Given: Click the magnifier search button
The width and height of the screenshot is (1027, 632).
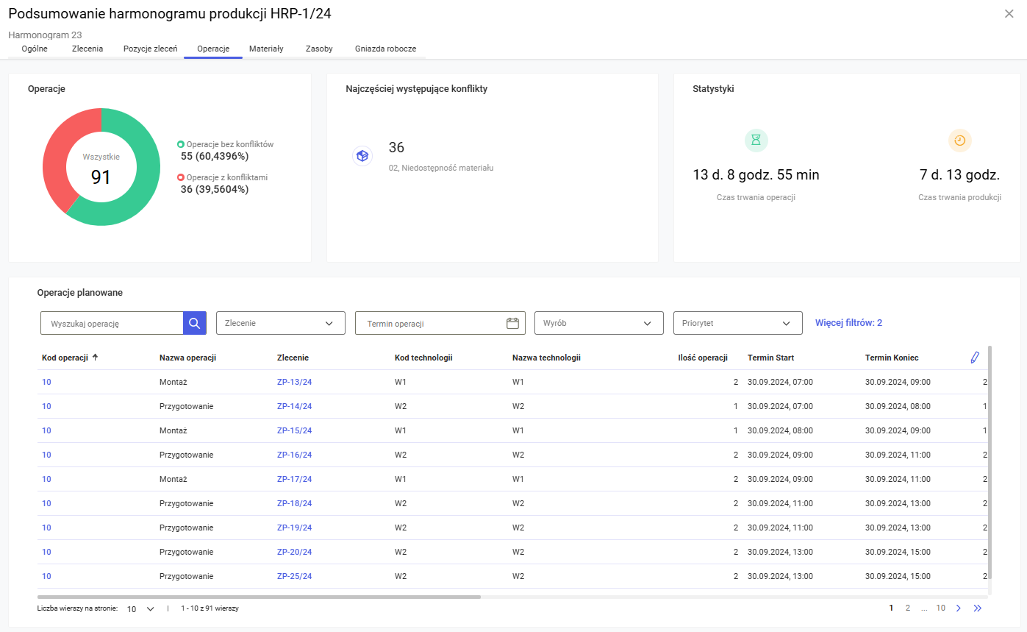Looking at the screenshot, I should click(x=194, y=323).
